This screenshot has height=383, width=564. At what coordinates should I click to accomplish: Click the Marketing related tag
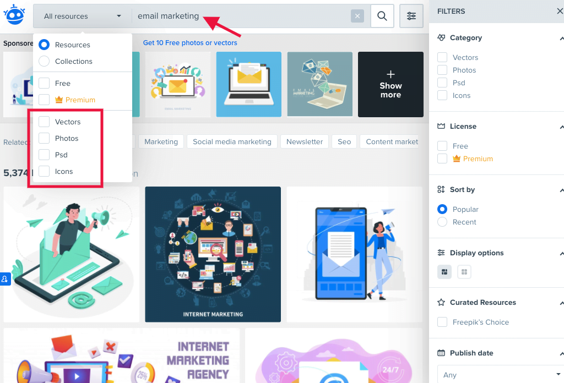(x=161, y=141)
